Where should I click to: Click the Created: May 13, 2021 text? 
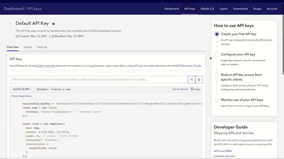tap(31, 36)
